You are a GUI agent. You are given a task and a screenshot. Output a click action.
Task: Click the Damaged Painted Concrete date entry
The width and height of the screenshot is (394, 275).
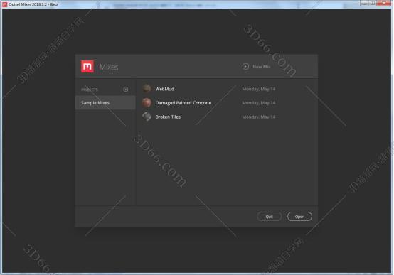259,103
